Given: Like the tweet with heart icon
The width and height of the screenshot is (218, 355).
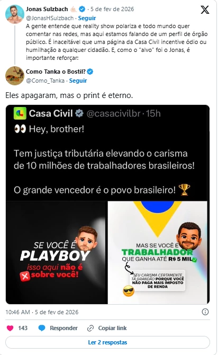Looking at the screenshot, I should pyautogui.click(x=10, y=328).
